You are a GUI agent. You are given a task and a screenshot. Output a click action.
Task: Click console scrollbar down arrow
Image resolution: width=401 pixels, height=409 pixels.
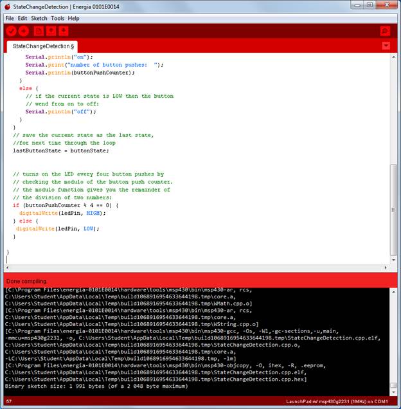coord(393,392)
